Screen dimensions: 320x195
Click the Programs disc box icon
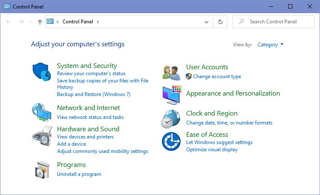42,170
